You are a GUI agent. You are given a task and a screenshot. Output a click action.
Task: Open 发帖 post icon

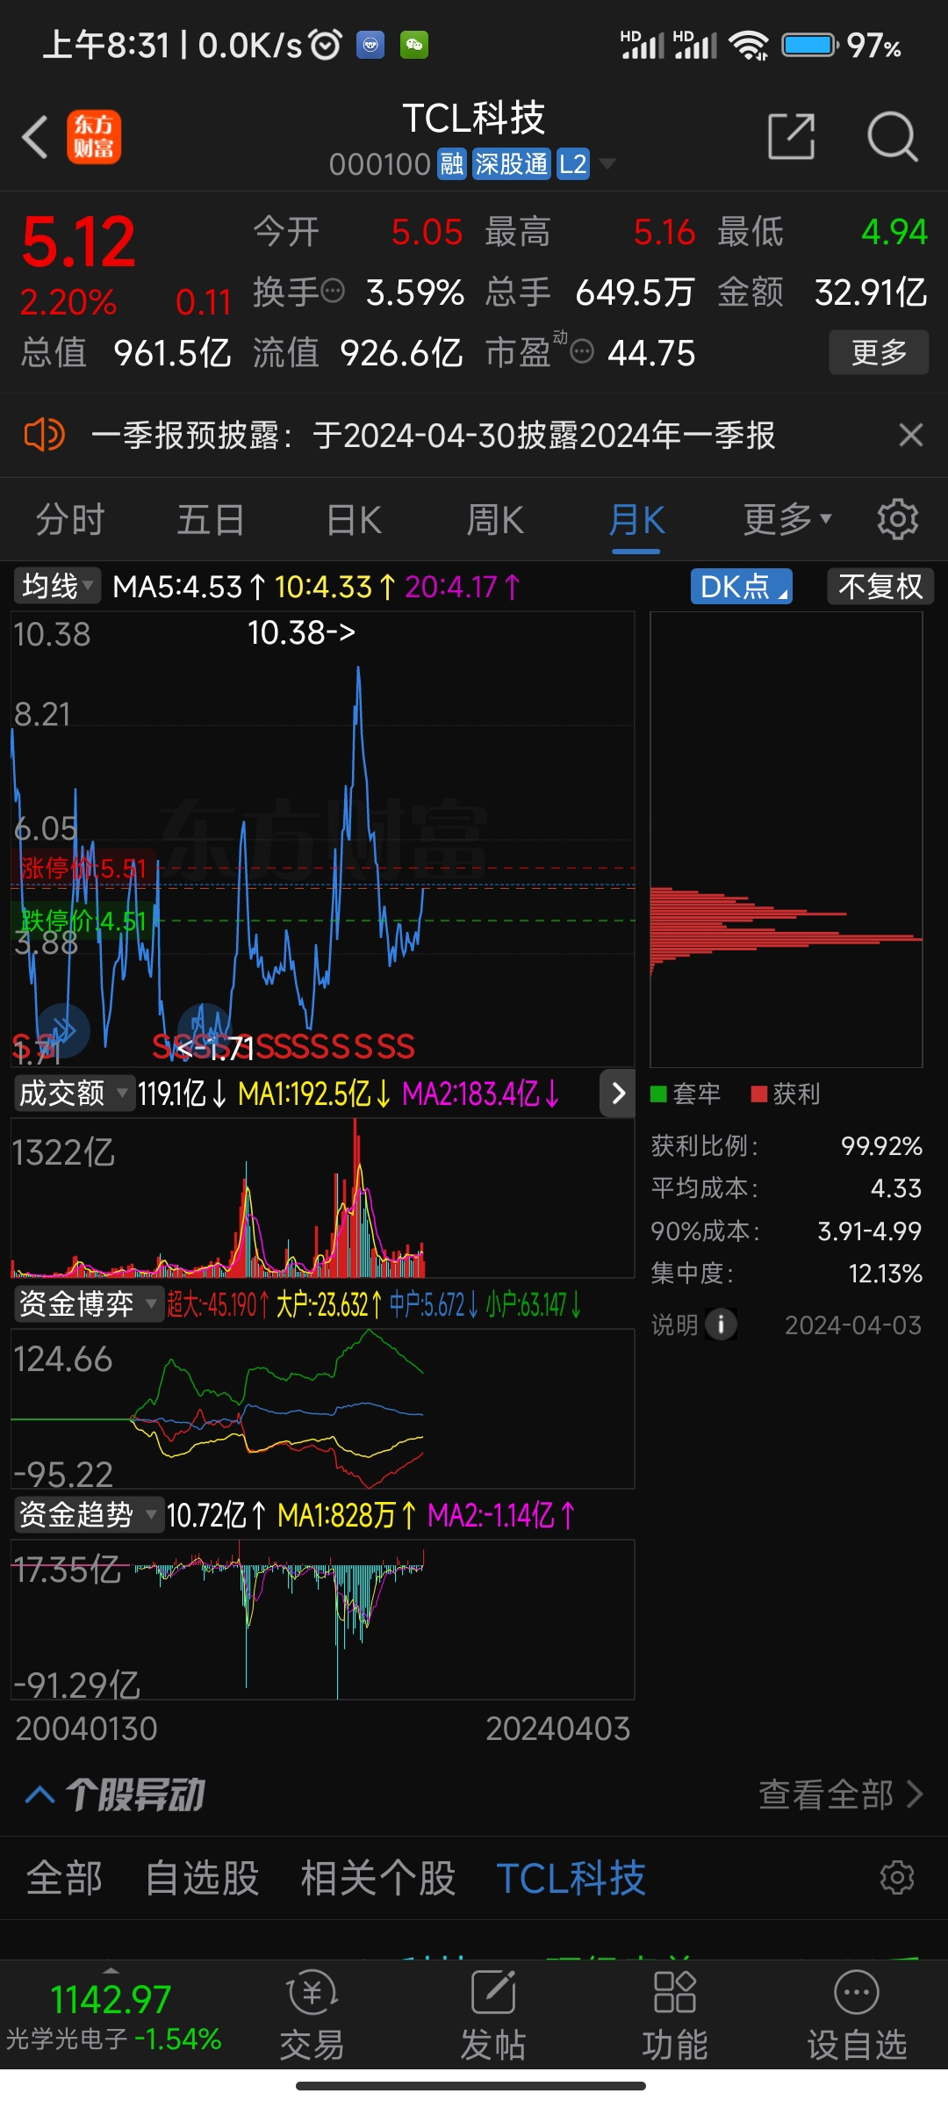[493, 2016]
